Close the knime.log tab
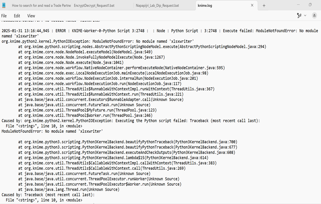321x204 pixels. point(252,5)
